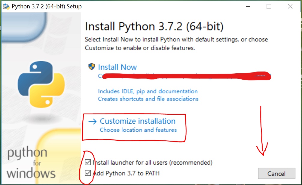This screenshot has width=302, height=185.
Task: Enable "Install launcher for all users (recommended)"
Action: click(x=88, y=162)
